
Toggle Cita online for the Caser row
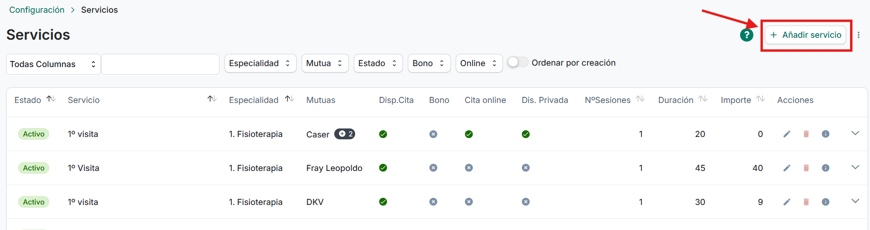click(x=469, y=134)
